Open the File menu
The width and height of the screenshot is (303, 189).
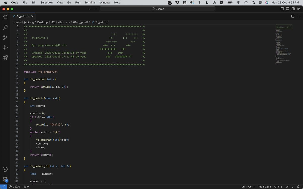click(25, 2)
